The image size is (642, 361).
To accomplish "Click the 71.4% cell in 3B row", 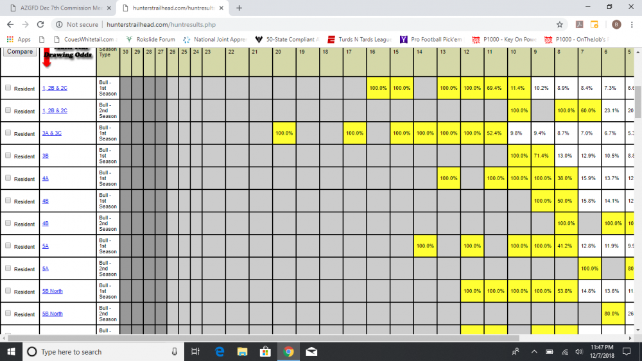I will (x=543, y=156).
